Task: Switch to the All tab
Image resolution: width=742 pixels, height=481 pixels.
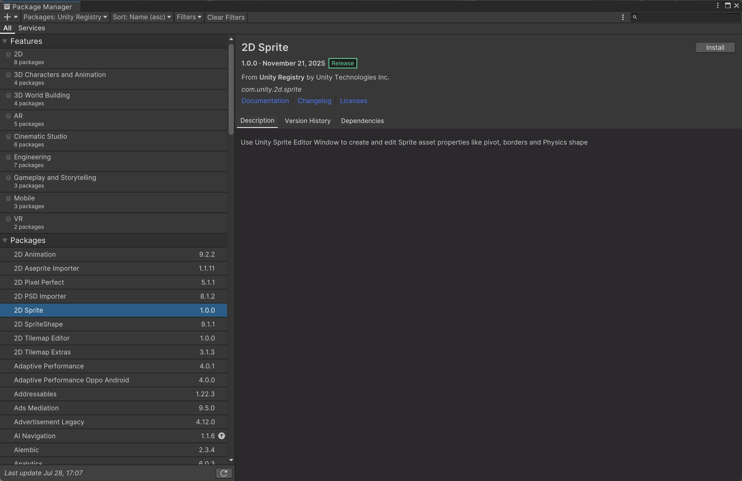Action: pos(7,28)
